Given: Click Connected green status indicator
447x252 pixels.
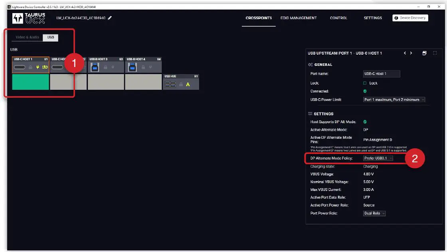Looking at the screenshot, I should [365, 91].
